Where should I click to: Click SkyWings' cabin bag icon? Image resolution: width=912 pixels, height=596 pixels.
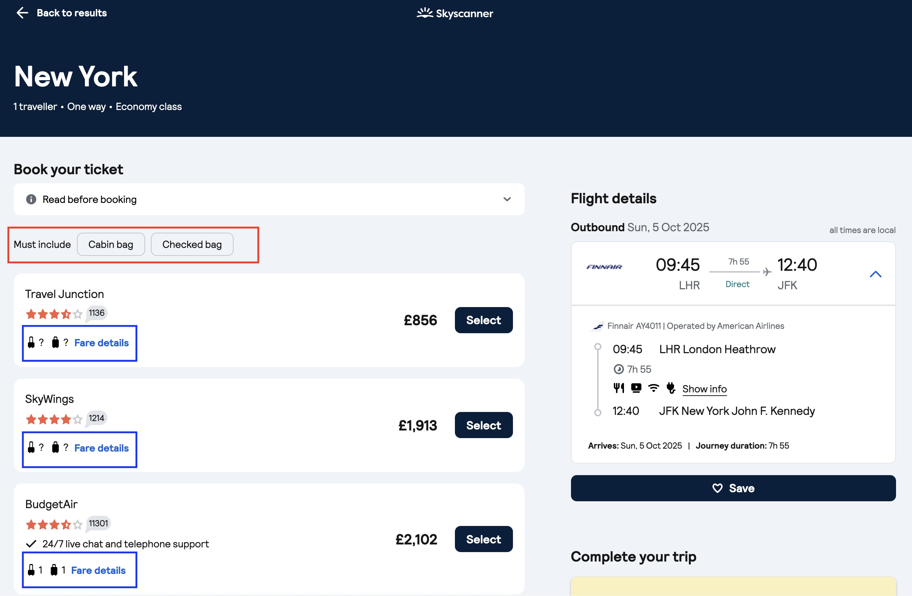(32, 447)
